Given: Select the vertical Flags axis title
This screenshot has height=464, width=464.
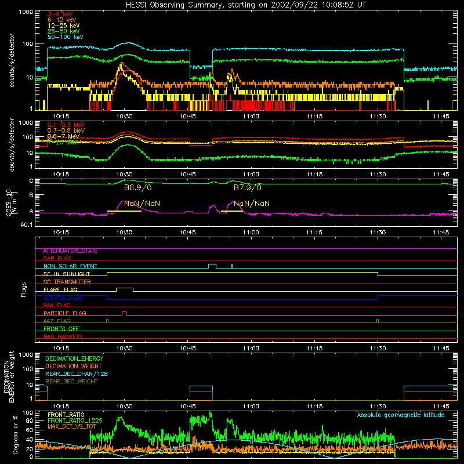Looking at the screenshot, I should click(24, 289).
